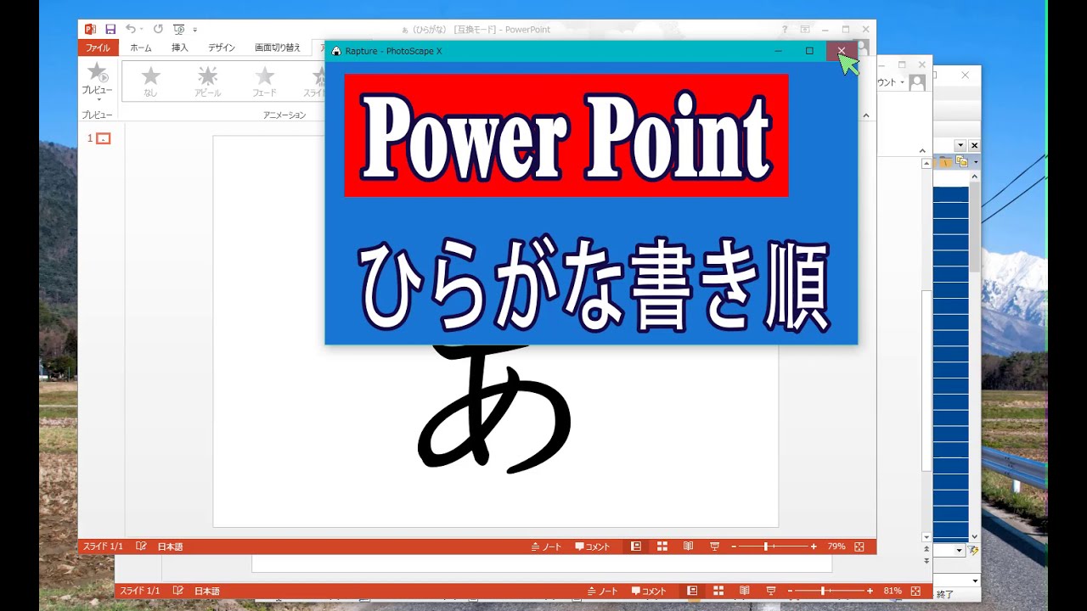The width and height of the screenshot is (1087, 611).
Task: Minimize the Rapture PhotoScape X window
Action: (779, 51)
